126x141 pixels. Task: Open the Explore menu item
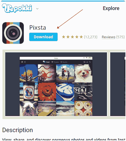tap(111, 8)
